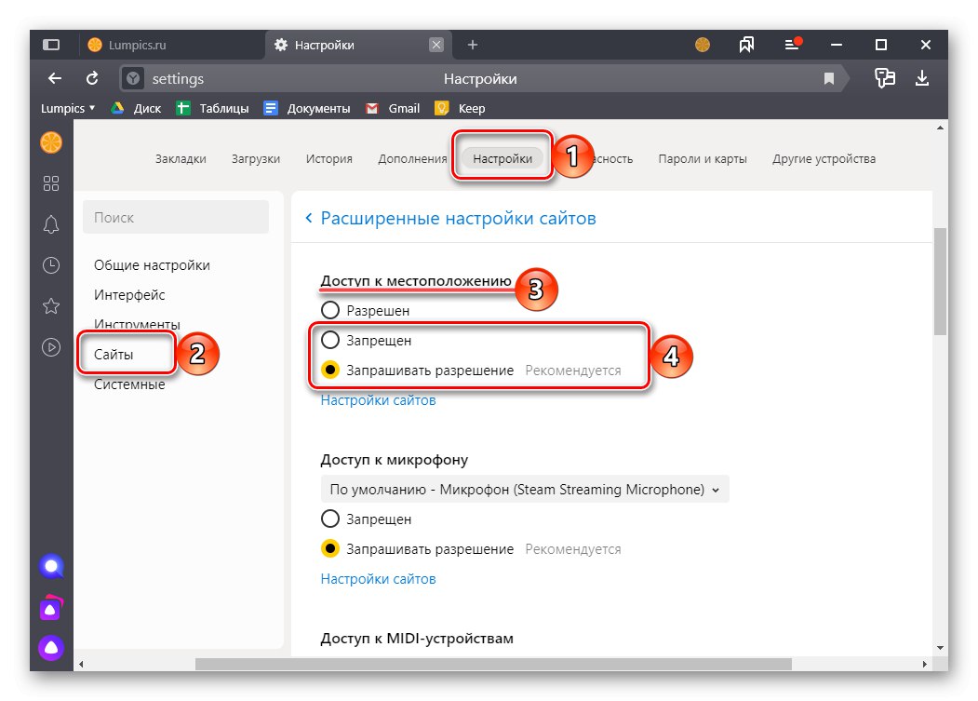Switch to the Пароли и карты section
Viewport: 978px width, 701px height.
pos(704,158)
